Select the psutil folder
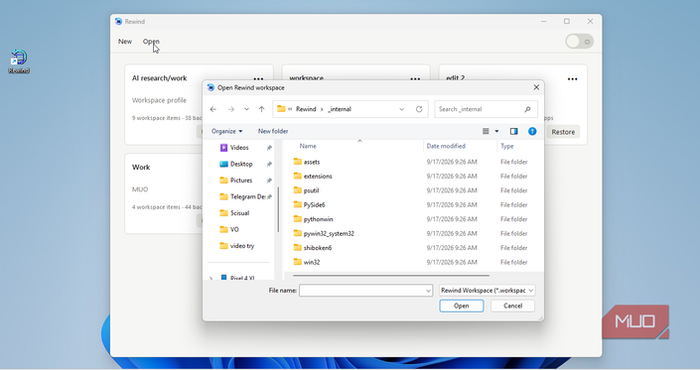The image size is (700, 370). tap(311, 190)
